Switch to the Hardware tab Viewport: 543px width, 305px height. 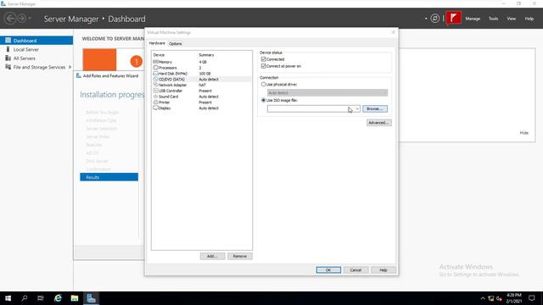pyautogui.click(x=157, y=43)
